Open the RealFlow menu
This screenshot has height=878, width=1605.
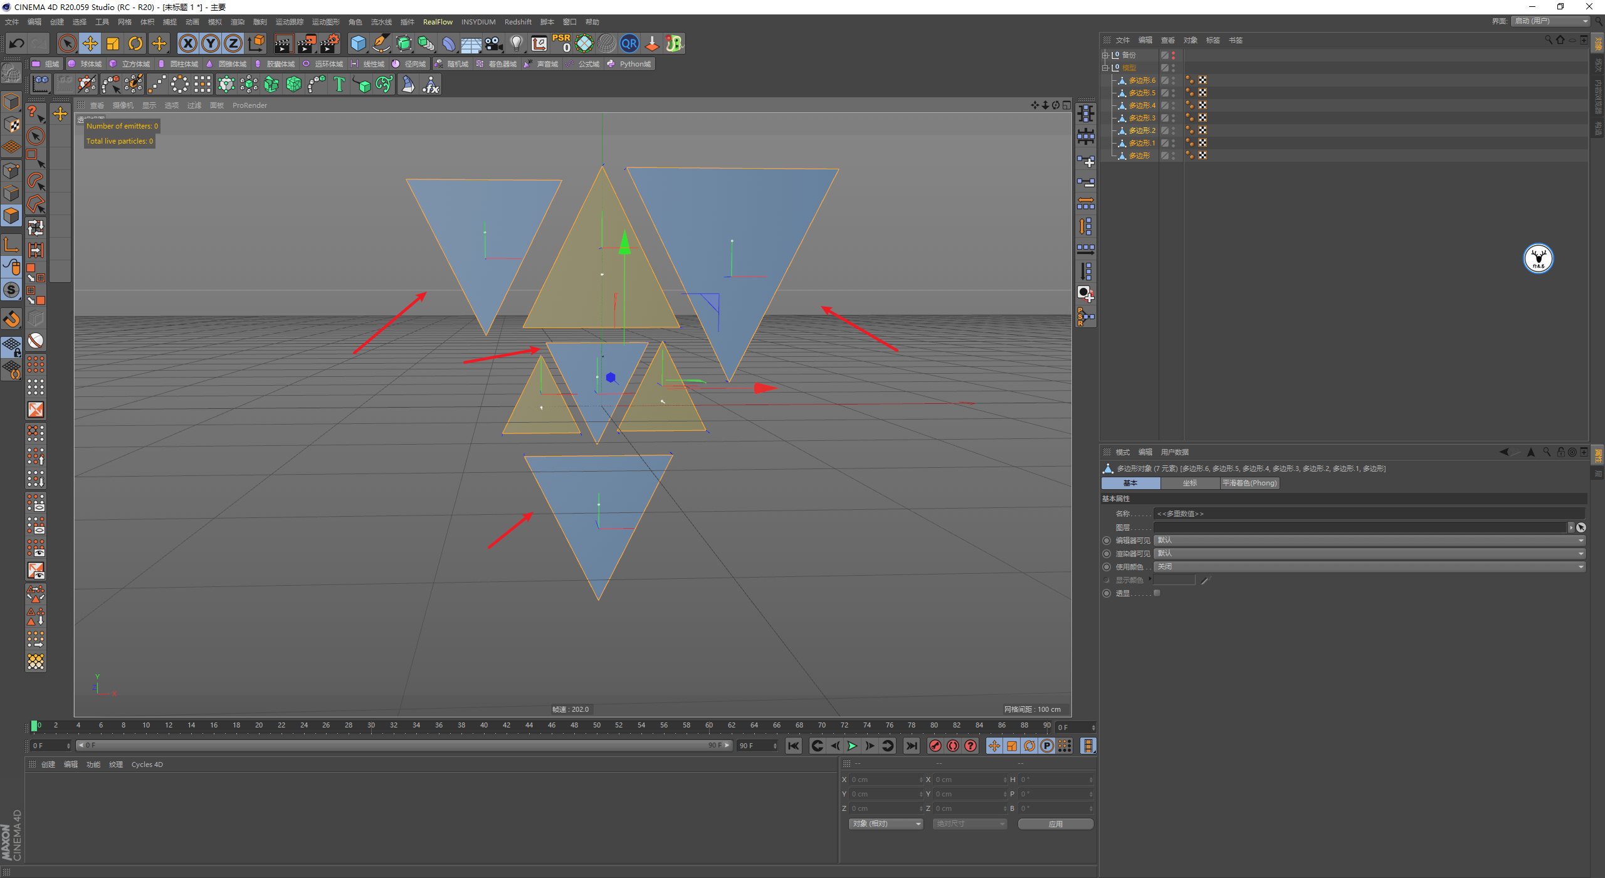tap(437, 22)
